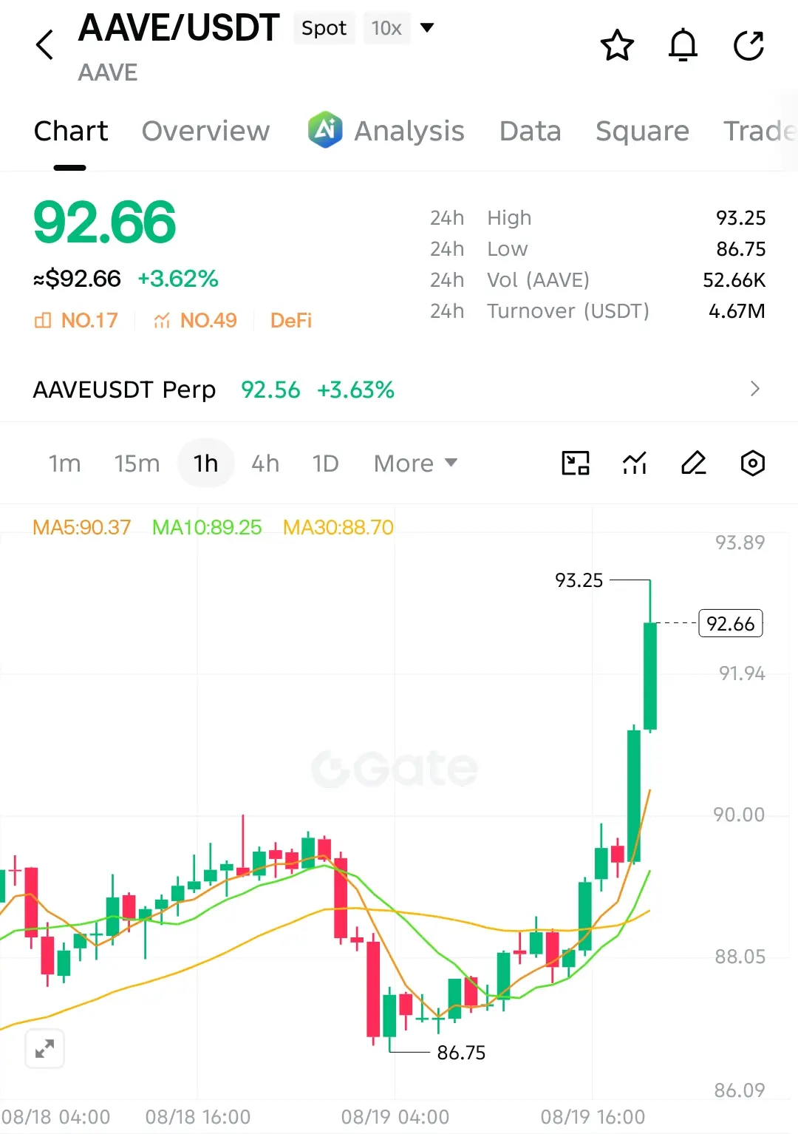Open the DeFi category tag
This screenshot has width=798, height=1134.
pos(291,320)
